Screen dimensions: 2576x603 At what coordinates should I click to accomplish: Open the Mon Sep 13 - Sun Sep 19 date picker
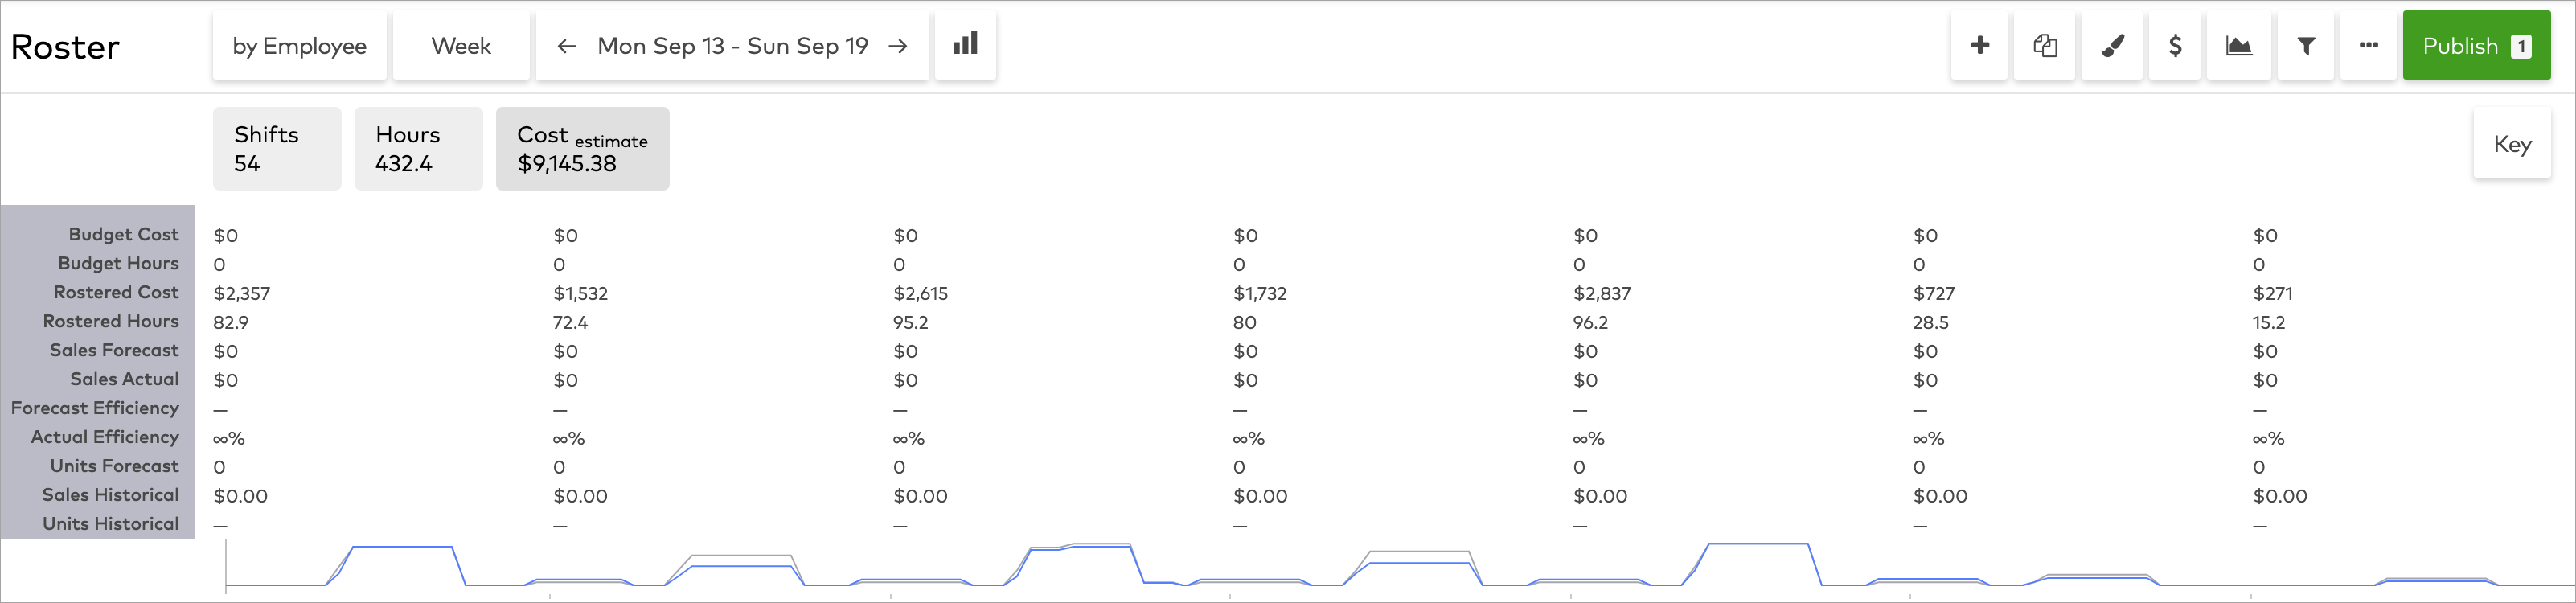pos(732,46)
